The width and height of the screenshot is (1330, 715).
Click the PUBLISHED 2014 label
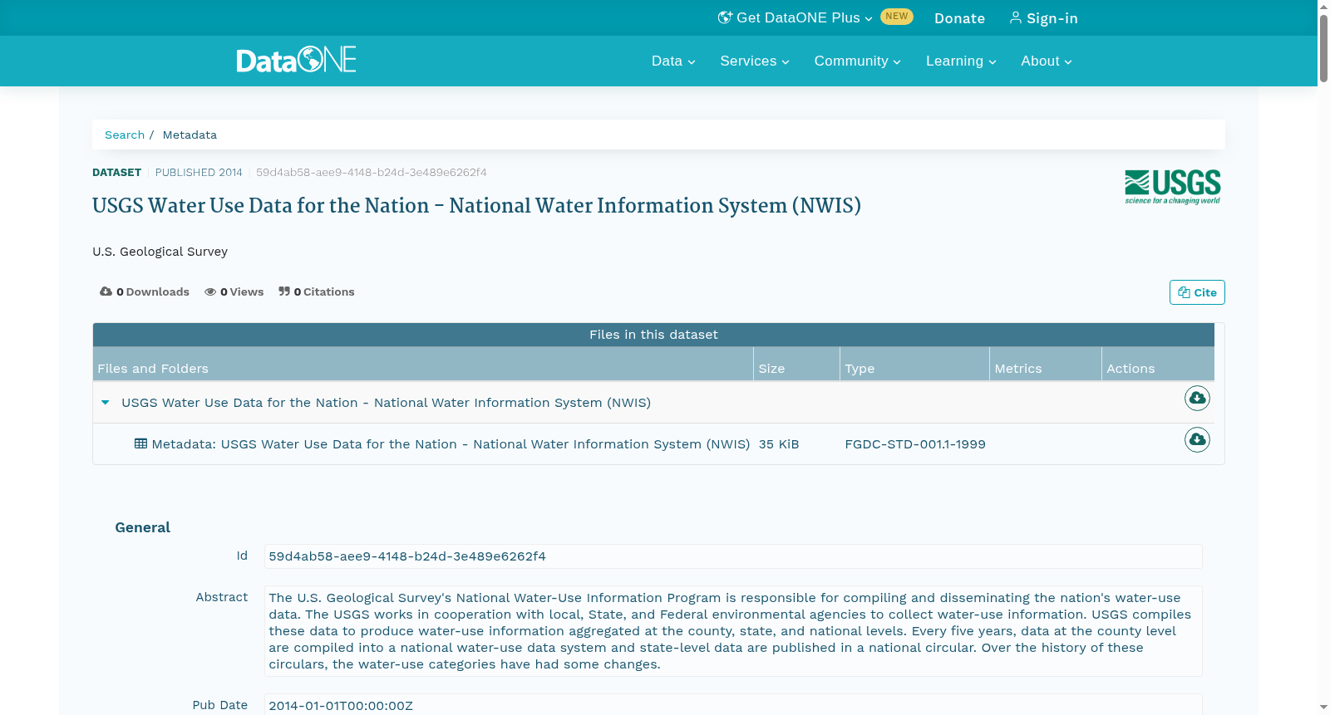pos(199,173)
